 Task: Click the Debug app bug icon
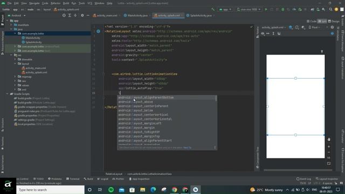tap(283, 10)
